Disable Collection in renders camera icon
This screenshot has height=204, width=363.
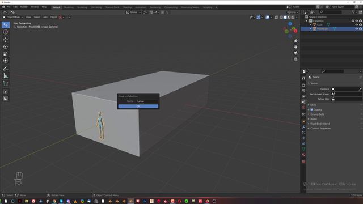coord(361,21)
